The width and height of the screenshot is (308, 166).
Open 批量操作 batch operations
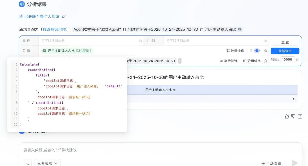[x=235, y=51]
